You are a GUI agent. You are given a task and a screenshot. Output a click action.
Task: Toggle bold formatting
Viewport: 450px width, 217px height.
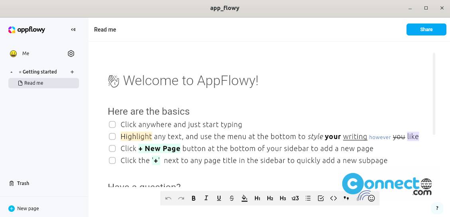(x=194, y=198)
